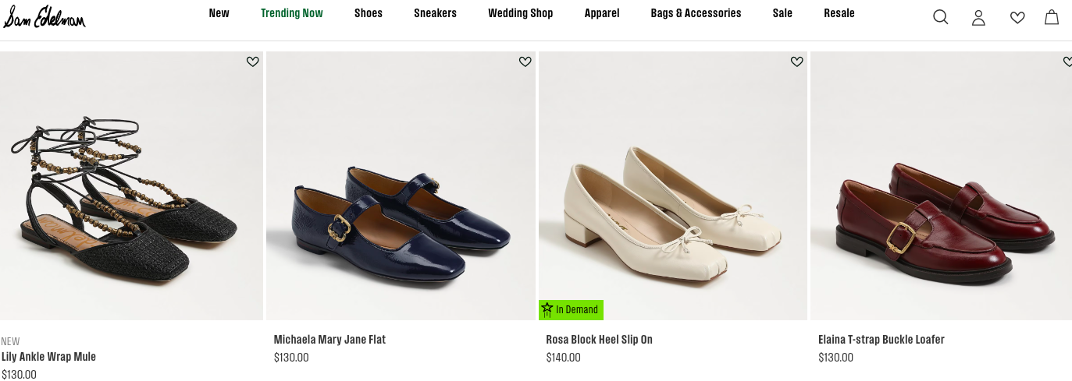This screenshot has height=381, width=1072.
Task: Favorite the Lily Ankle Wrap Mule
Action: tap(252, 62)
